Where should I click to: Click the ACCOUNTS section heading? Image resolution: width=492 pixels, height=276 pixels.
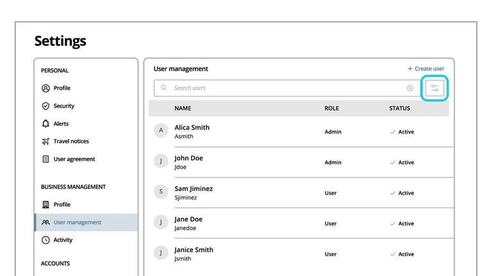coord(55,263)
